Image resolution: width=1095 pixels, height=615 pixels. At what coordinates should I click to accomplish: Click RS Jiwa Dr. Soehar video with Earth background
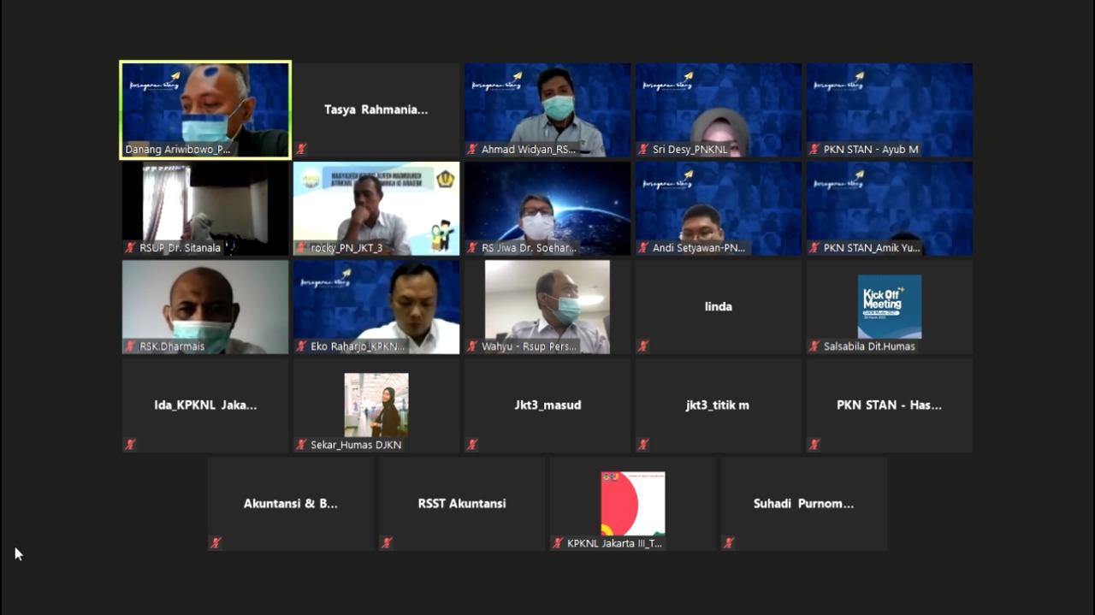[547, 208]
